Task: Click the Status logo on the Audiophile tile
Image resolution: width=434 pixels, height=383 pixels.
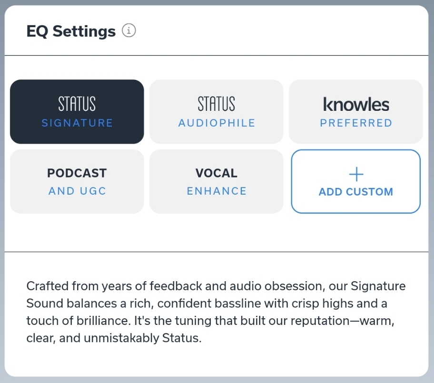Action: (217, 104)
